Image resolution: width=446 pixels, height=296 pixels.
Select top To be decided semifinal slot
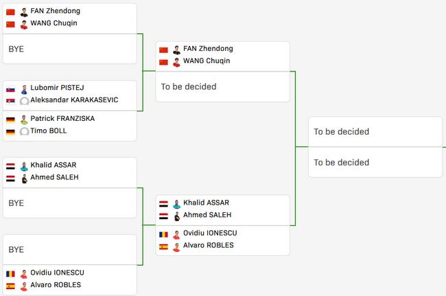(375, 132)
